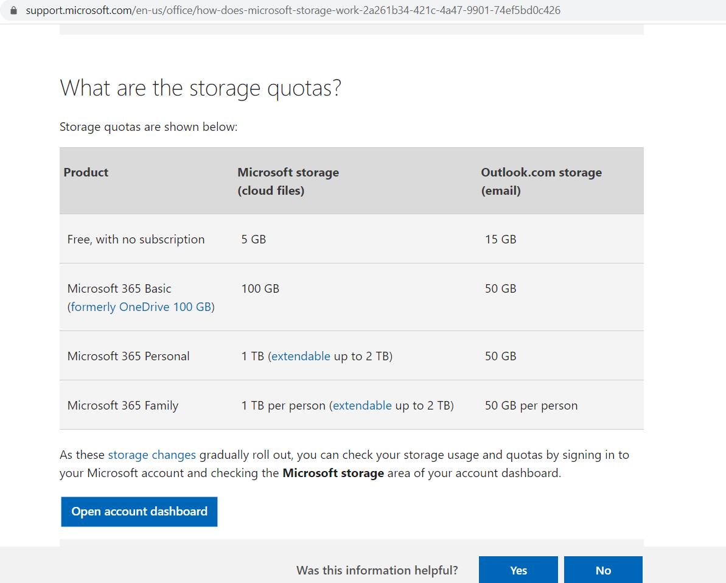Screen dimensions: 726x583
Task: Click the '50 GB per person' email value
Action: [x=531, y=405]
